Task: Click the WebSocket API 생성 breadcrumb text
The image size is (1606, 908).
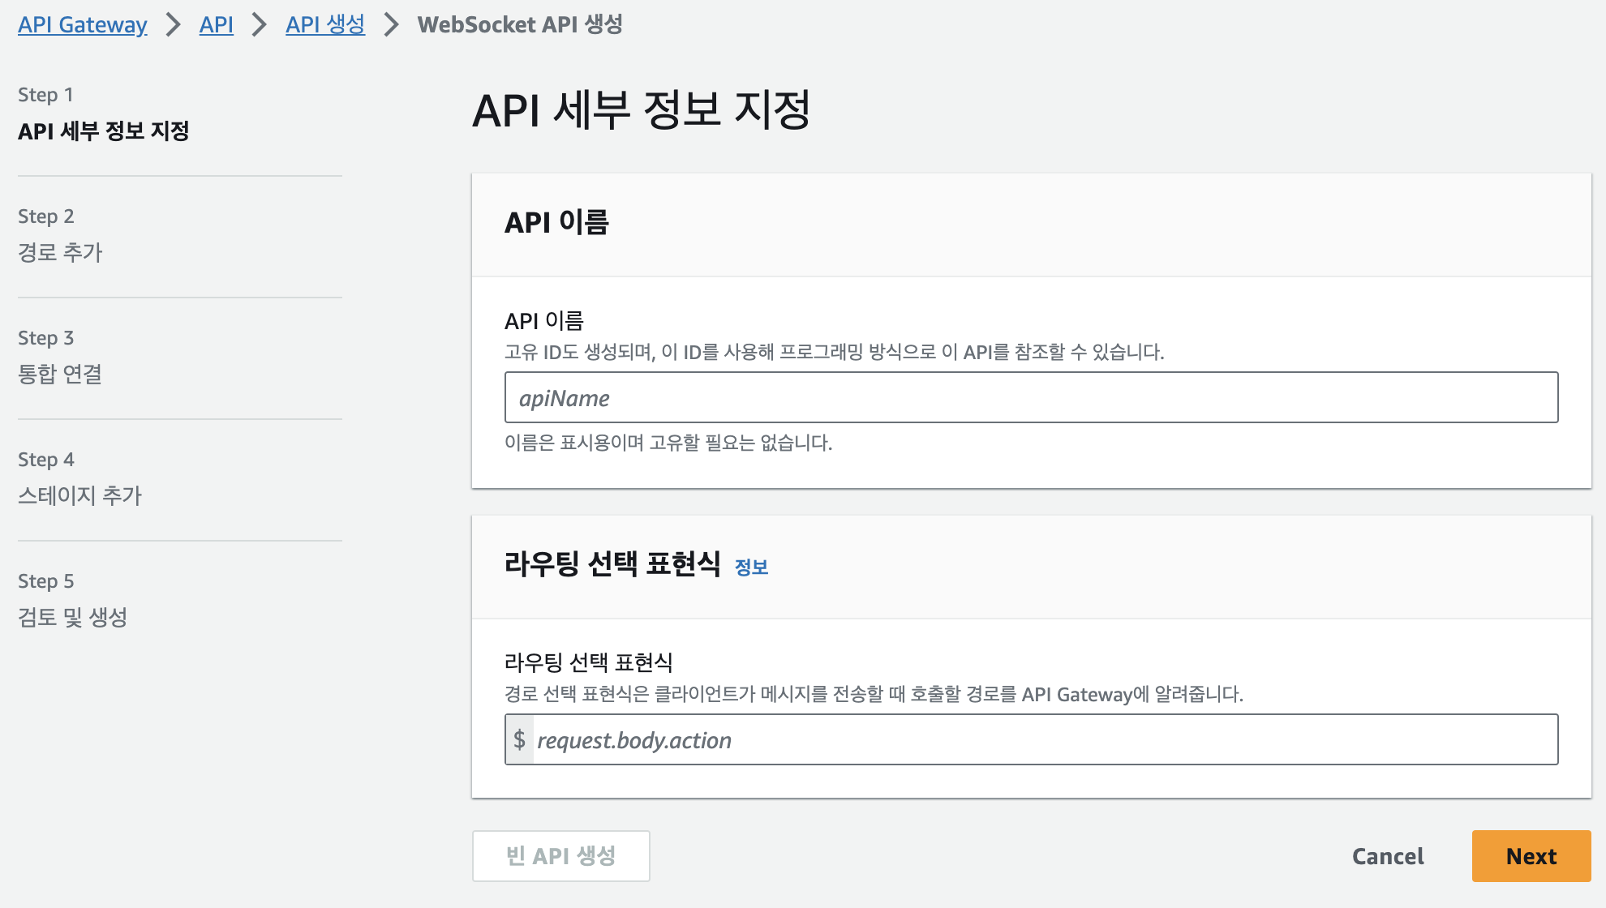Action: 520,24
